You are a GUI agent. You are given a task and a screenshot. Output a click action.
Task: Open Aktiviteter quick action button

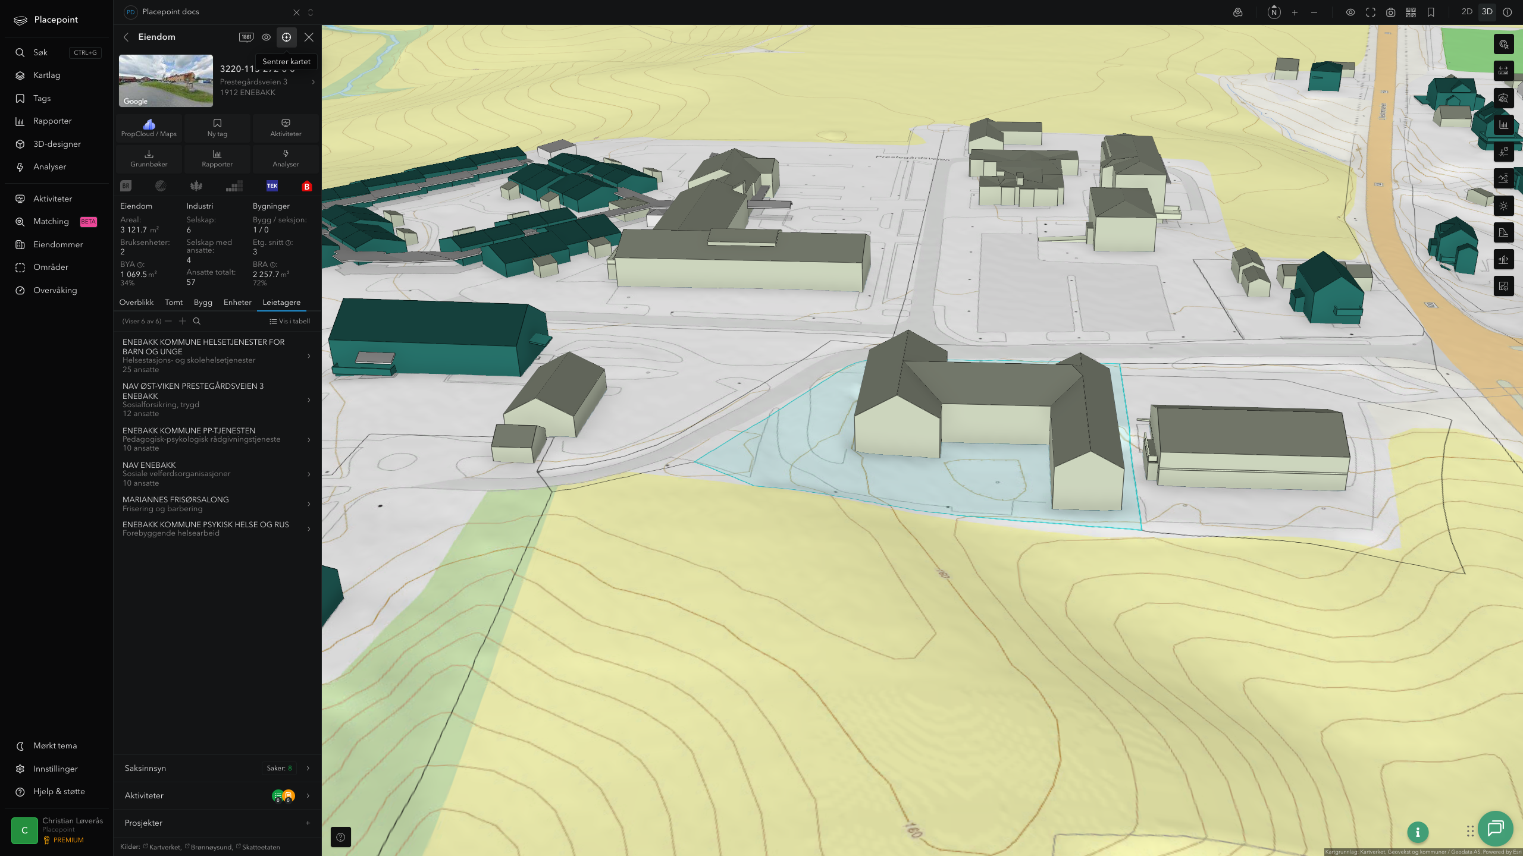(x=286, y=128)
